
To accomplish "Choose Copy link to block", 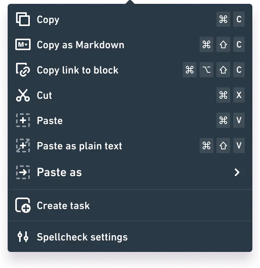I will 78,70.
